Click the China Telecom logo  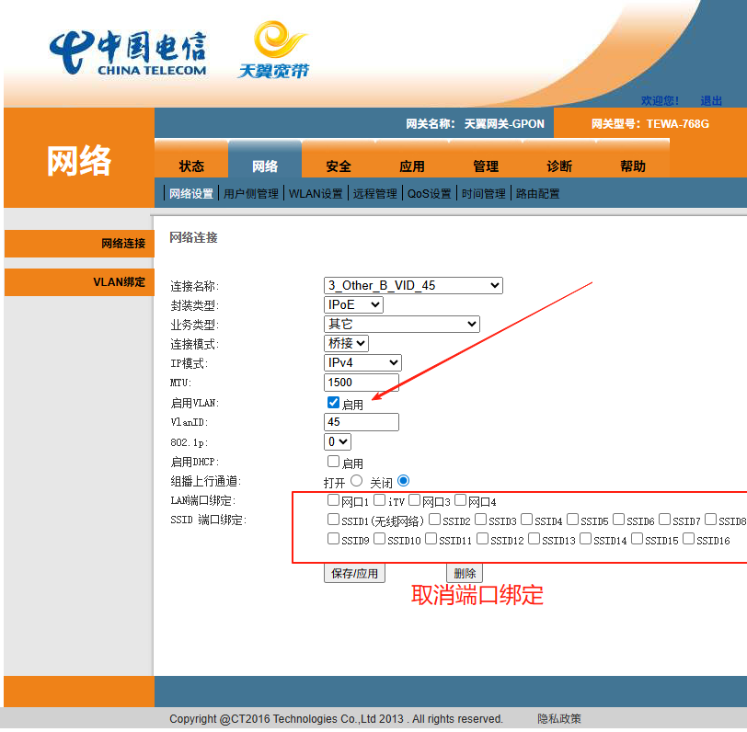(x=127, y=51)
